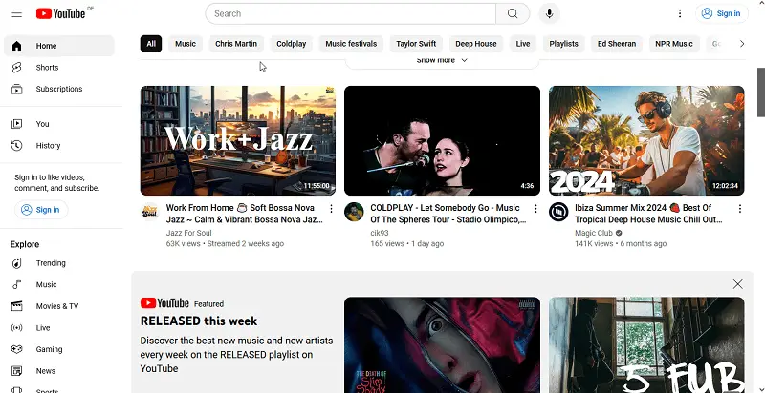
Task: Open the Work From Home video options menu
Action: 331,209
